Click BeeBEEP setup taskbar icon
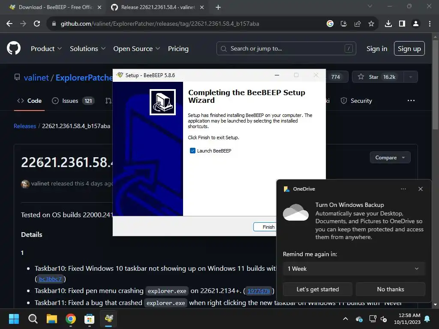The height and width of the screenshot is (329, 439). (x=108, y=319)
